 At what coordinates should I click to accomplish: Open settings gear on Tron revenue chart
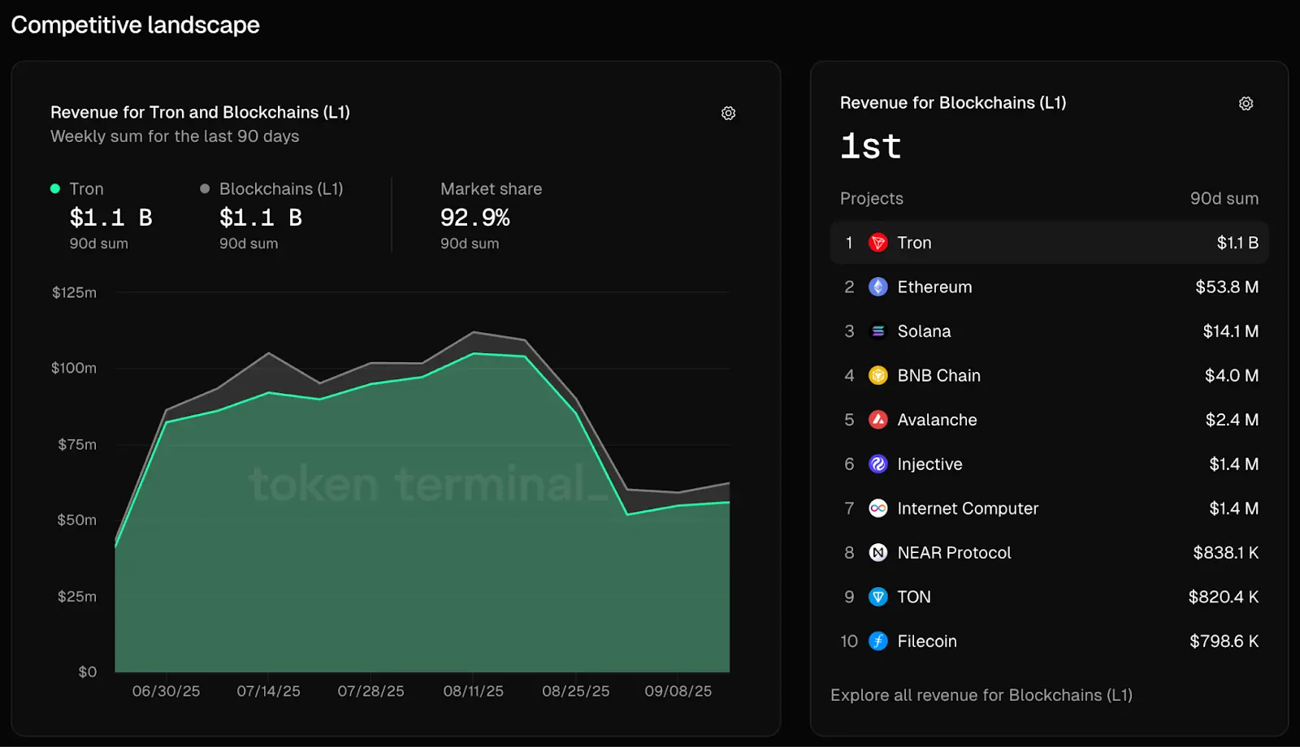728,114
